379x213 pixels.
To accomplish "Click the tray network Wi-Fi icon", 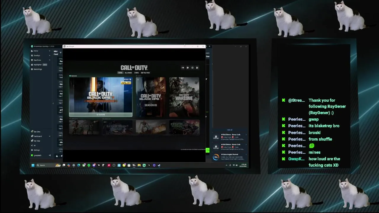I will click(x=234, y=165).
